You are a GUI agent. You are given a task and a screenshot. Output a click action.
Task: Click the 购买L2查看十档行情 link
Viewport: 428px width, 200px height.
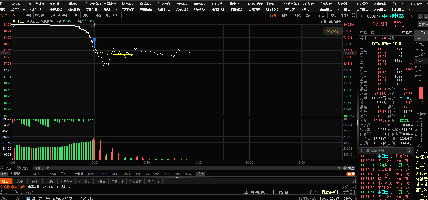point(386,44)
